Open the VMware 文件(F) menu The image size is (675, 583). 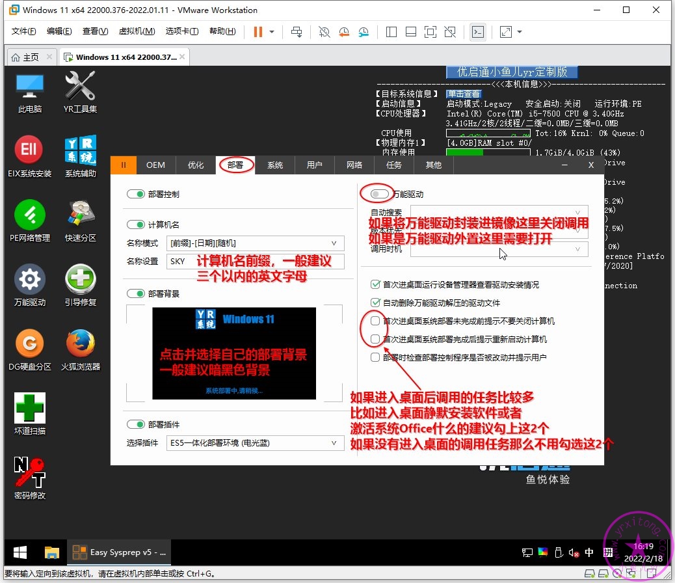tap(23, 31)
